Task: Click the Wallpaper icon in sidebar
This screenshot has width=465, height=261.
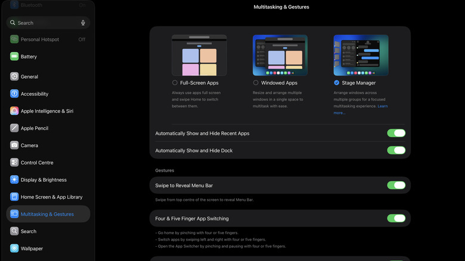Action: click(14, 248)
